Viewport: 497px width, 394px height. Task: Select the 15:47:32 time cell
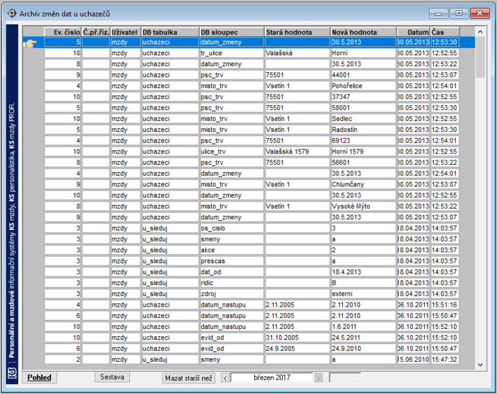pyautogui.click(x=445, y=359)
